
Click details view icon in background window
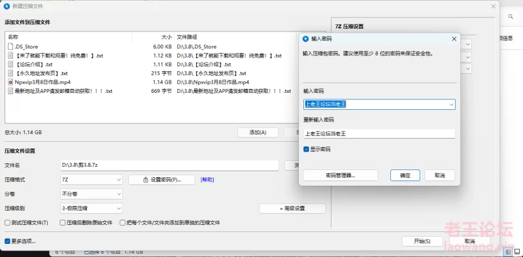pyautogui.click(x=509, y=251)
